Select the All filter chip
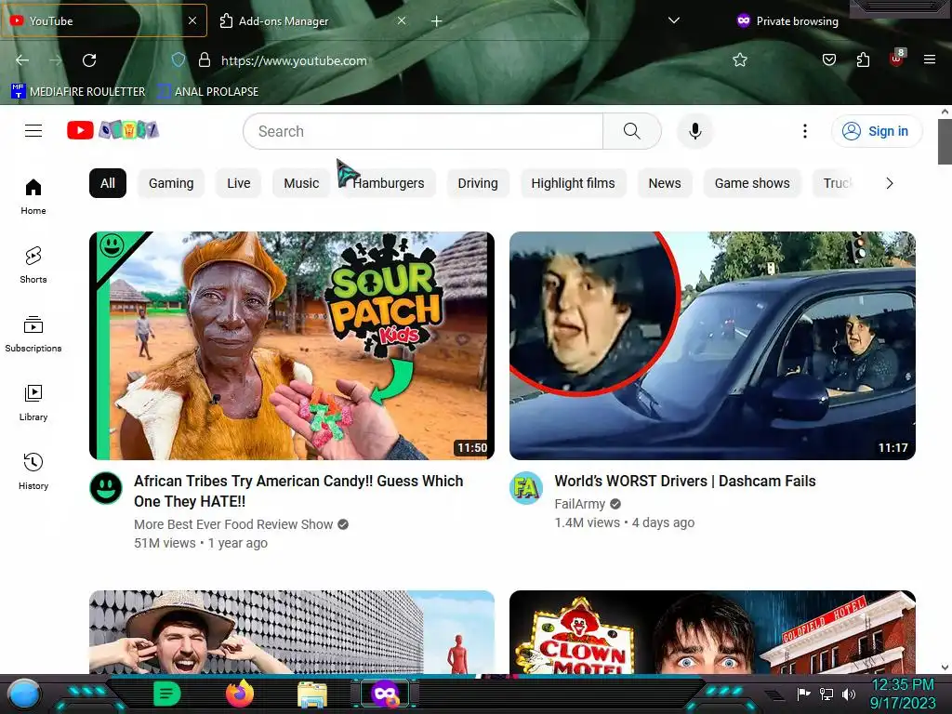Screen dimensions: 952x714 coord(108,183)
